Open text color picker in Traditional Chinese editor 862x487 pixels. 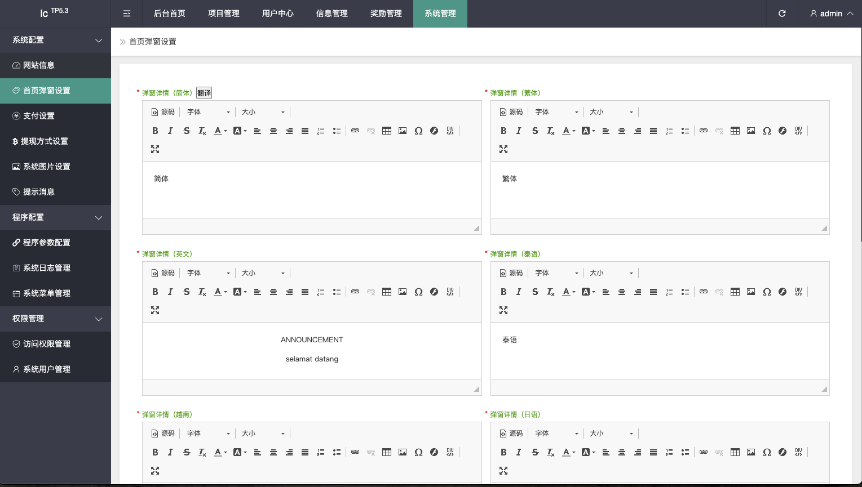(x=568, y=131)
